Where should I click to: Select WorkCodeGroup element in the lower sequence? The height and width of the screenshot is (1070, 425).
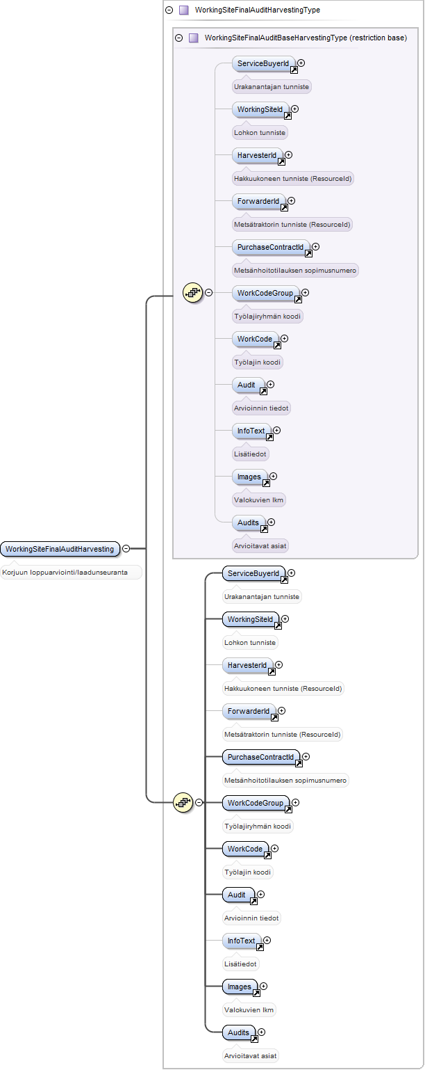(x=256, y=803)
